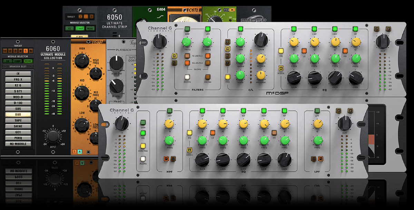This screenshot has height=210, width=414.
Task: Enable the HS shelf button in Channel G Dyn EQ
Action: coord(274,133)
